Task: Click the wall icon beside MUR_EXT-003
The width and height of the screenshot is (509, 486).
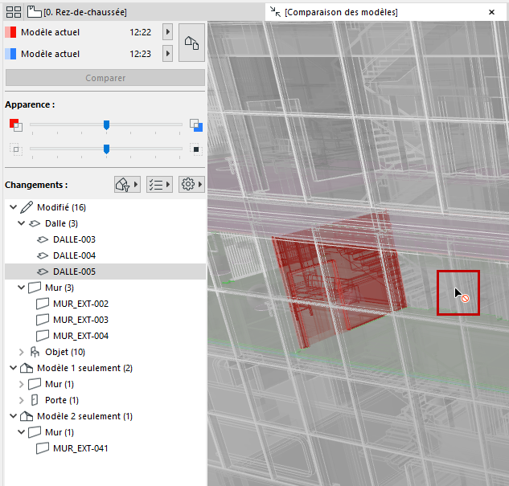Action: (x=43, y=320)
